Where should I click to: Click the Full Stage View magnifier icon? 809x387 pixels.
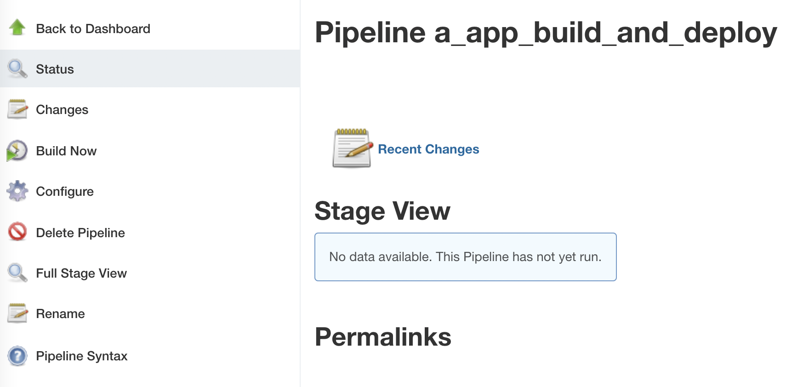[17, 273]
